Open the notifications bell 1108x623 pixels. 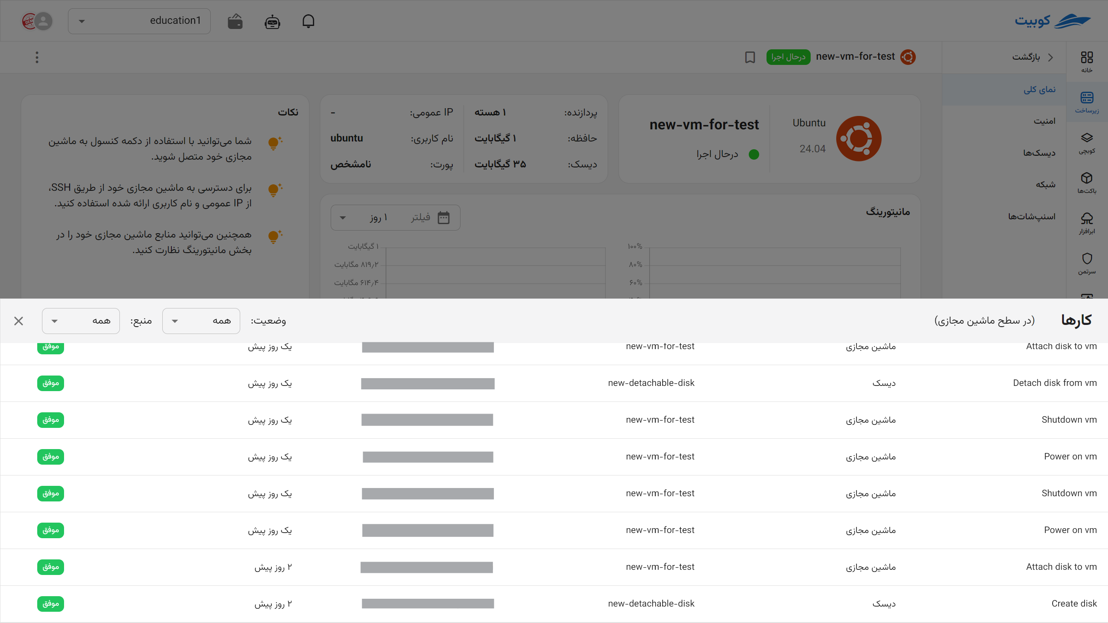pyautogui.click(x=309, y=21)
